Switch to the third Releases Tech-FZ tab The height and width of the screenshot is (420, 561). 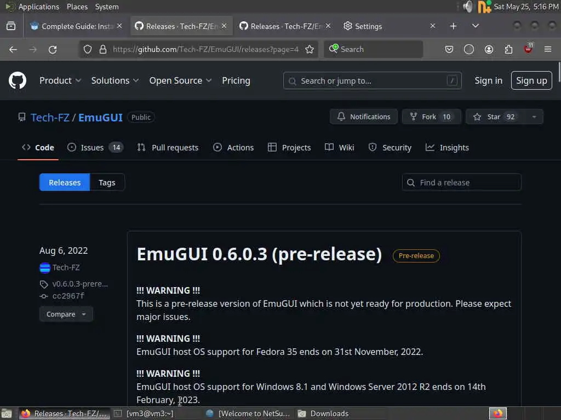pyautogui.click(x=285, y=26)
